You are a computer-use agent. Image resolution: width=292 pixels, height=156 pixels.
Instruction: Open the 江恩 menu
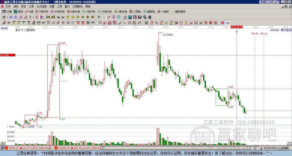coord(31,6)
